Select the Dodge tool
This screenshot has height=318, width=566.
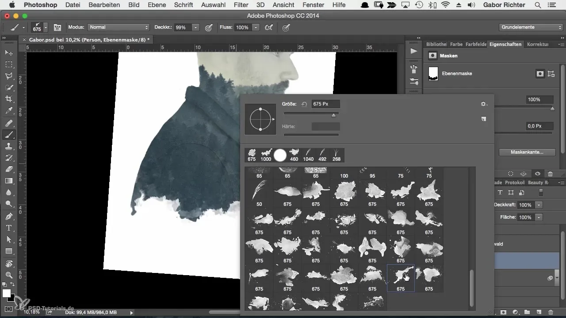tap(8, 204)
